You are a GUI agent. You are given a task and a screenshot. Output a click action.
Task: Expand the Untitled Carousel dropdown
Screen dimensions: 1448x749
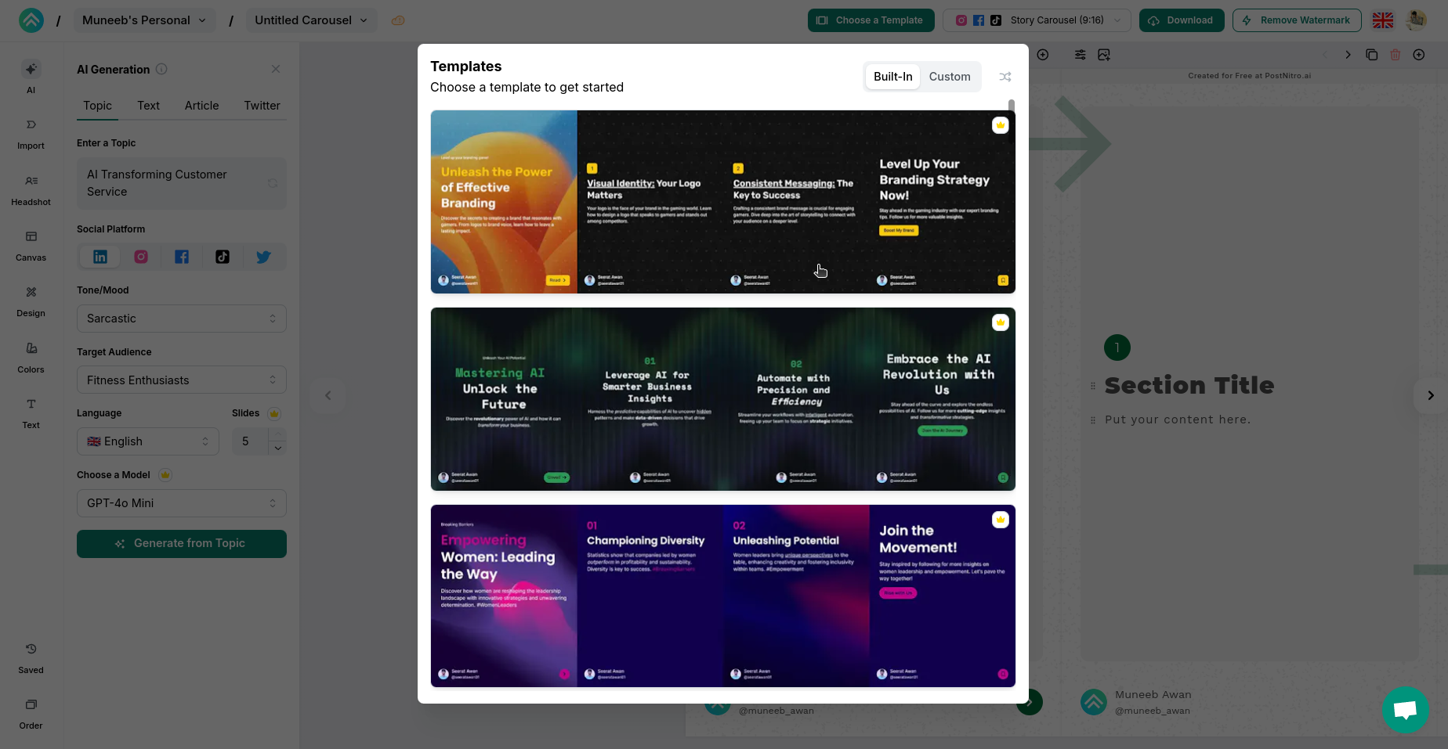point(311,20)
